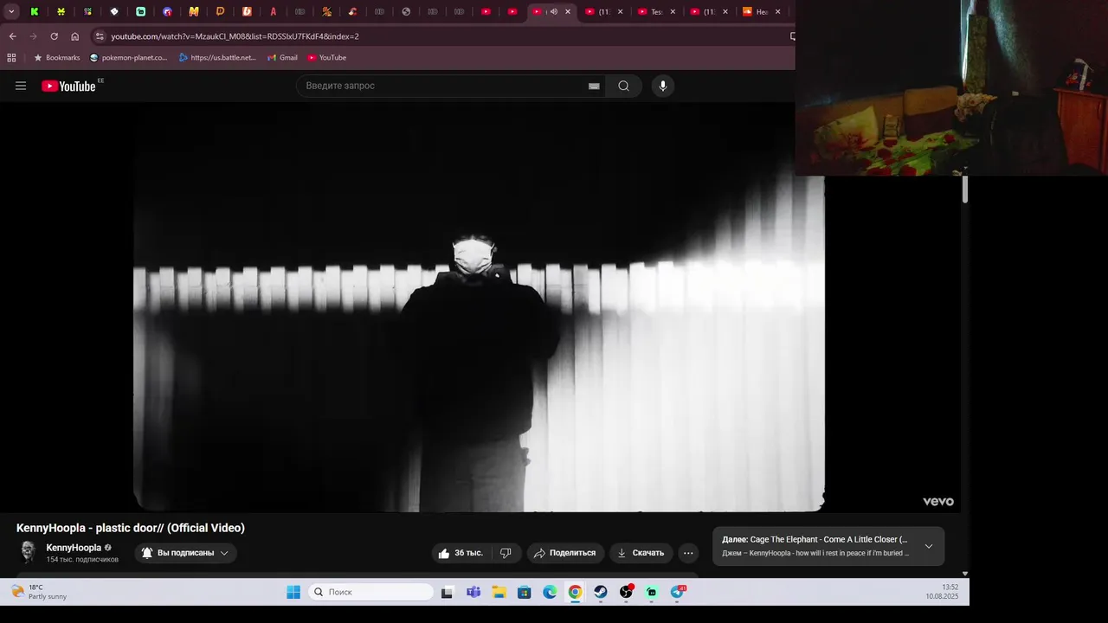Open the three-dots more actions menu
The width and height of the screenshot is (1108, 623).
[688, 553]
